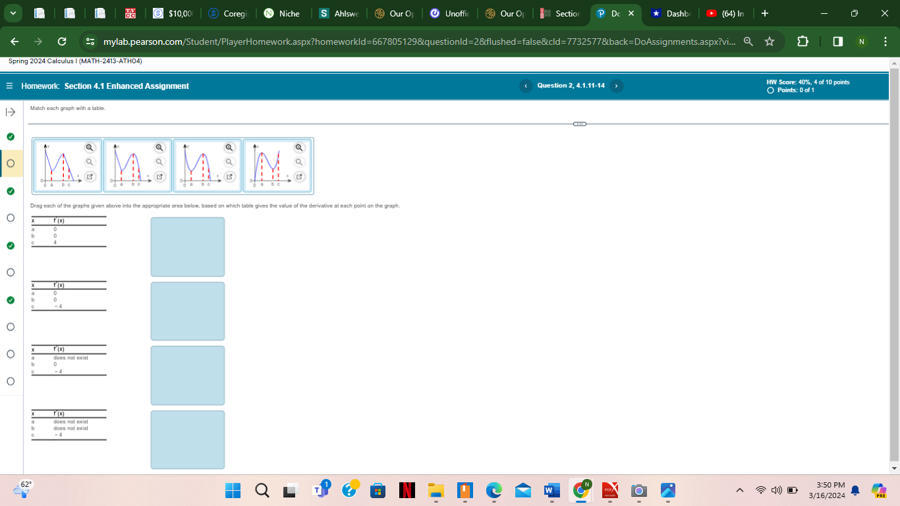
Task: Click the drop area beside the 0, 0, 4 table
Action: [188, 247]
